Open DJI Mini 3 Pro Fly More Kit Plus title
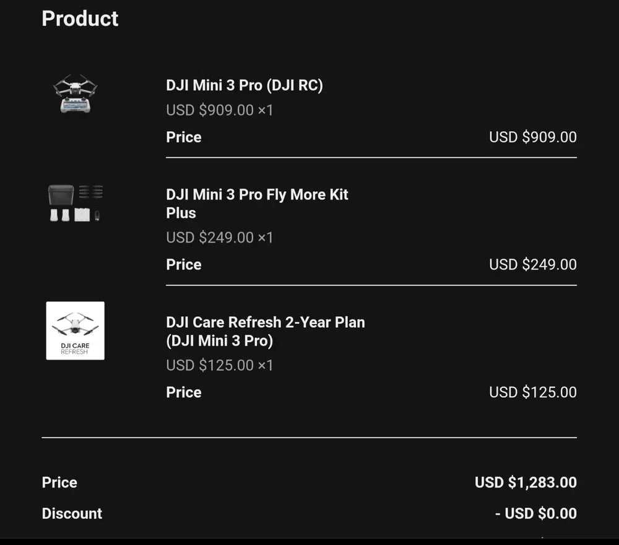619x545 pixels. coord(257,204)
